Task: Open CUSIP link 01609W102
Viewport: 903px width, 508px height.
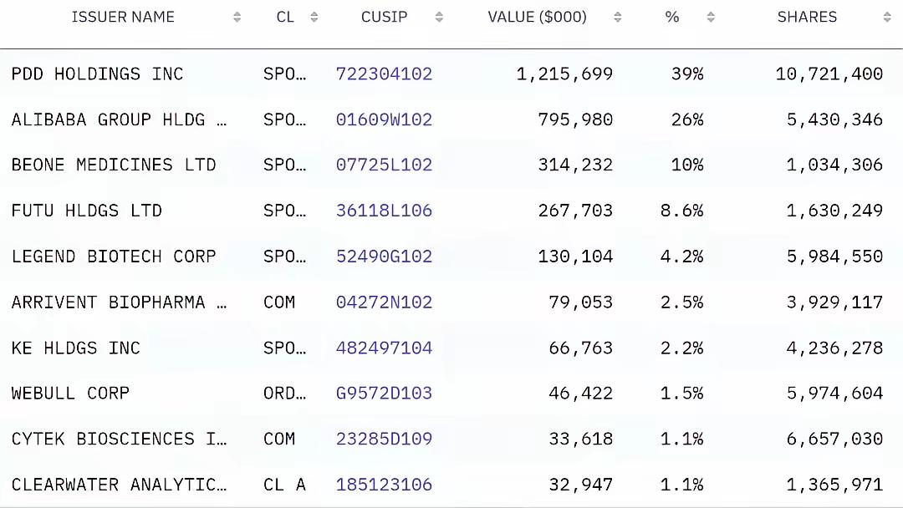Action: point(384,119)
